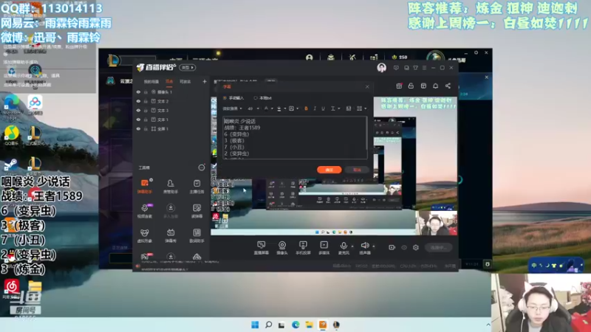Click inside the subtitle text area

[295, 137]
